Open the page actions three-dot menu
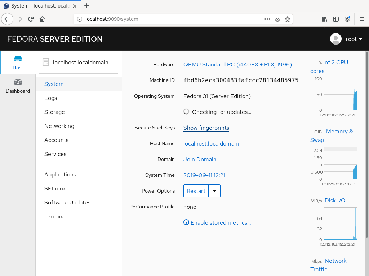Image resolution: width=369 pixels, height=276 pixels. pos(267,19)
